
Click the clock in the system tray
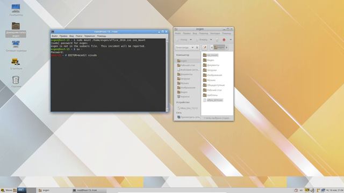pyautogui.click(x=334, y=190)
